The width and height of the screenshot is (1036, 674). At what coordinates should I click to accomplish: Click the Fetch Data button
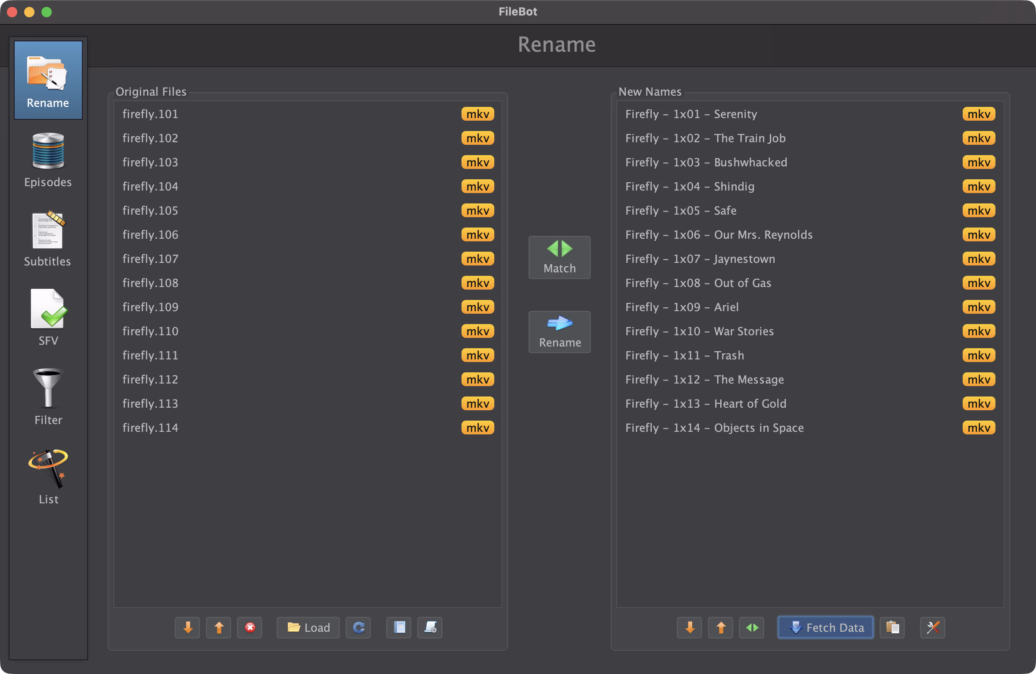(x=826, y=627)
